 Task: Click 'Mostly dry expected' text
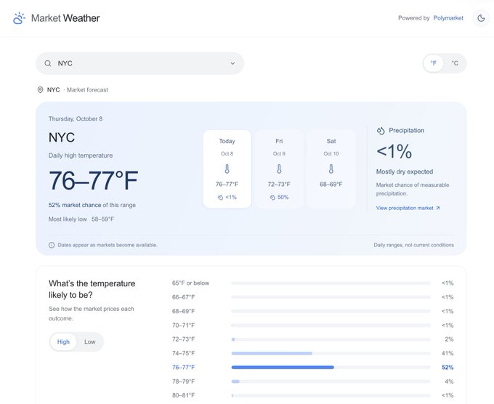coord(405,171)
